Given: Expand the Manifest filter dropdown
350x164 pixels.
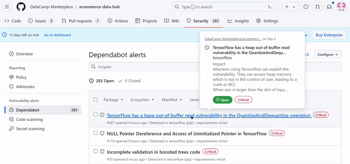Looking at the screenshot, I should click(172, 100).
